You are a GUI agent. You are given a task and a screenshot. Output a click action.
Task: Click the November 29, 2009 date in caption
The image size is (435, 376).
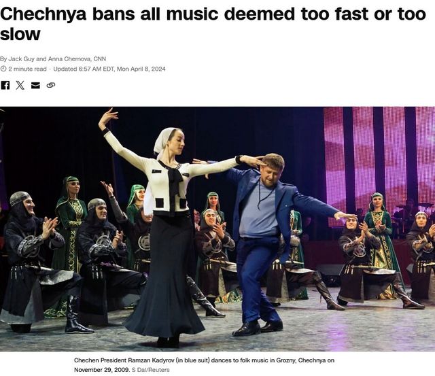click(101, 370)
